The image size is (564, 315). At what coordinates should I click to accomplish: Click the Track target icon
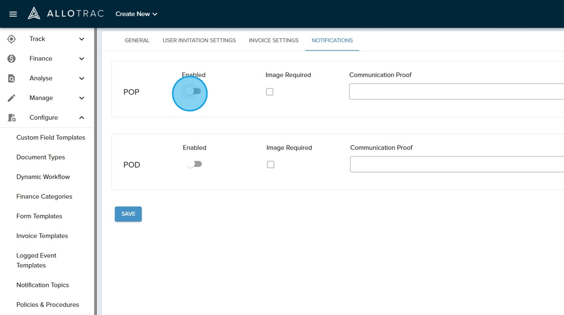pyautogui.click(x=12, y=39)
